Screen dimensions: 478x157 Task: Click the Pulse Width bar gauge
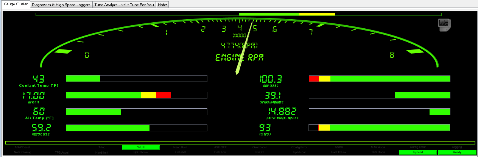point(380,112)
